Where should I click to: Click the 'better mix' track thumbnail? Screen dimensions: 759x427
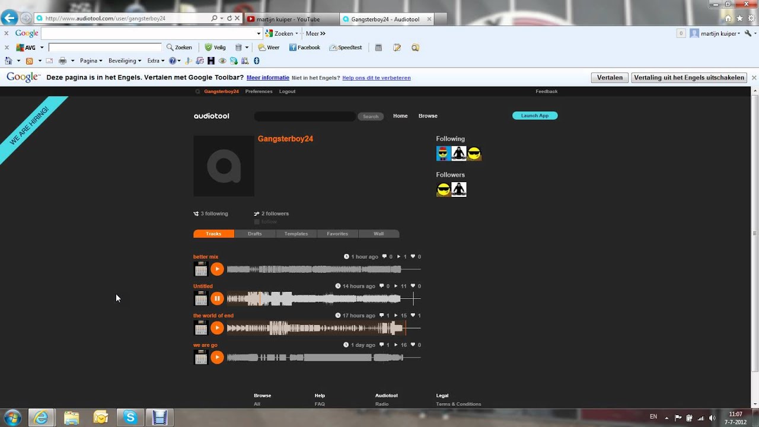coord(201,269)
